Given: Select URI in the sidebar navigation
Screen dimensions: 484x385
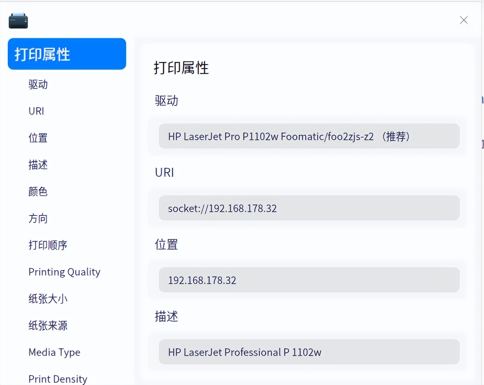Looking at the screenshot, I should point(36,111).
